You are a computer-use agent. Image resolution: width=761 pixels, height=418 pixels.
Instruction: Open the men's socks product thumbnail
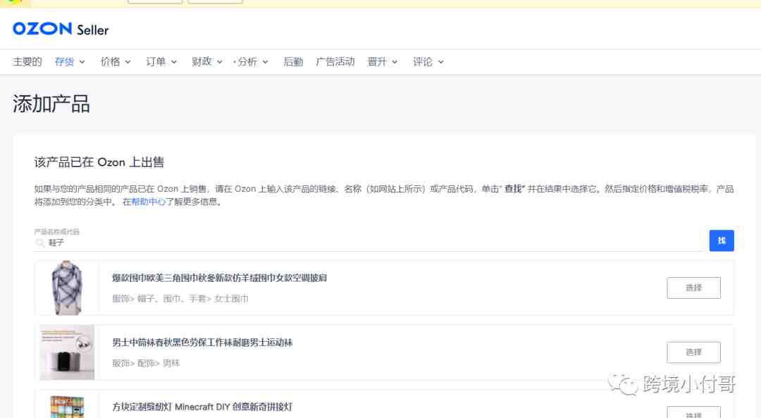[67, 352]
